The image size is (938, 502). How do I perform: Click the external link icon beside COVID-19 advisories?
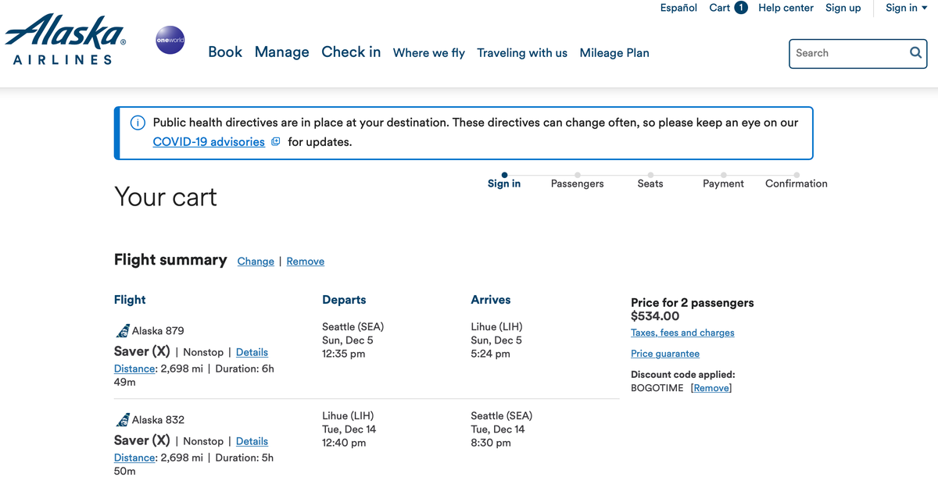click(x=275, y=141)
